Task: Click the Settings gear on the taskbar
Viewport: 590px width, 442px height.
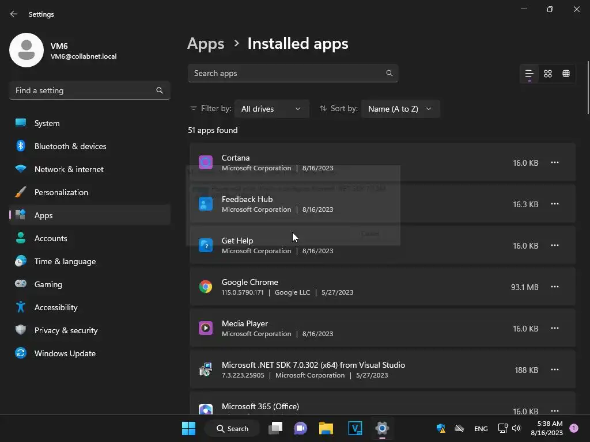Action: point(382,428)
